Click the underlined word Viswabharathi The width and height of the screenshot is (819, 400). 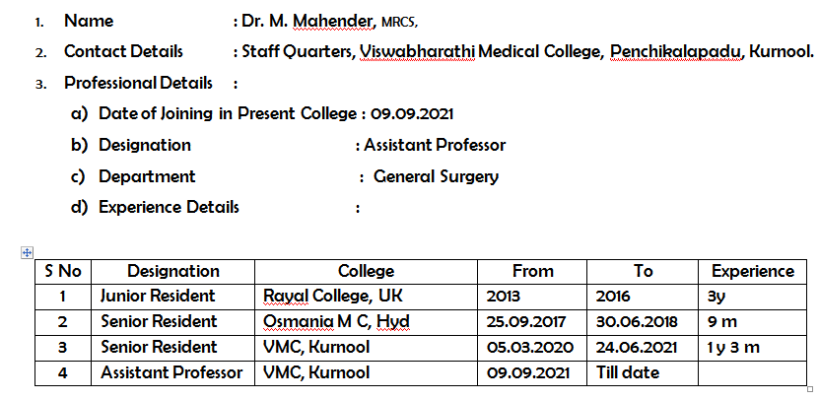point(417,51)
